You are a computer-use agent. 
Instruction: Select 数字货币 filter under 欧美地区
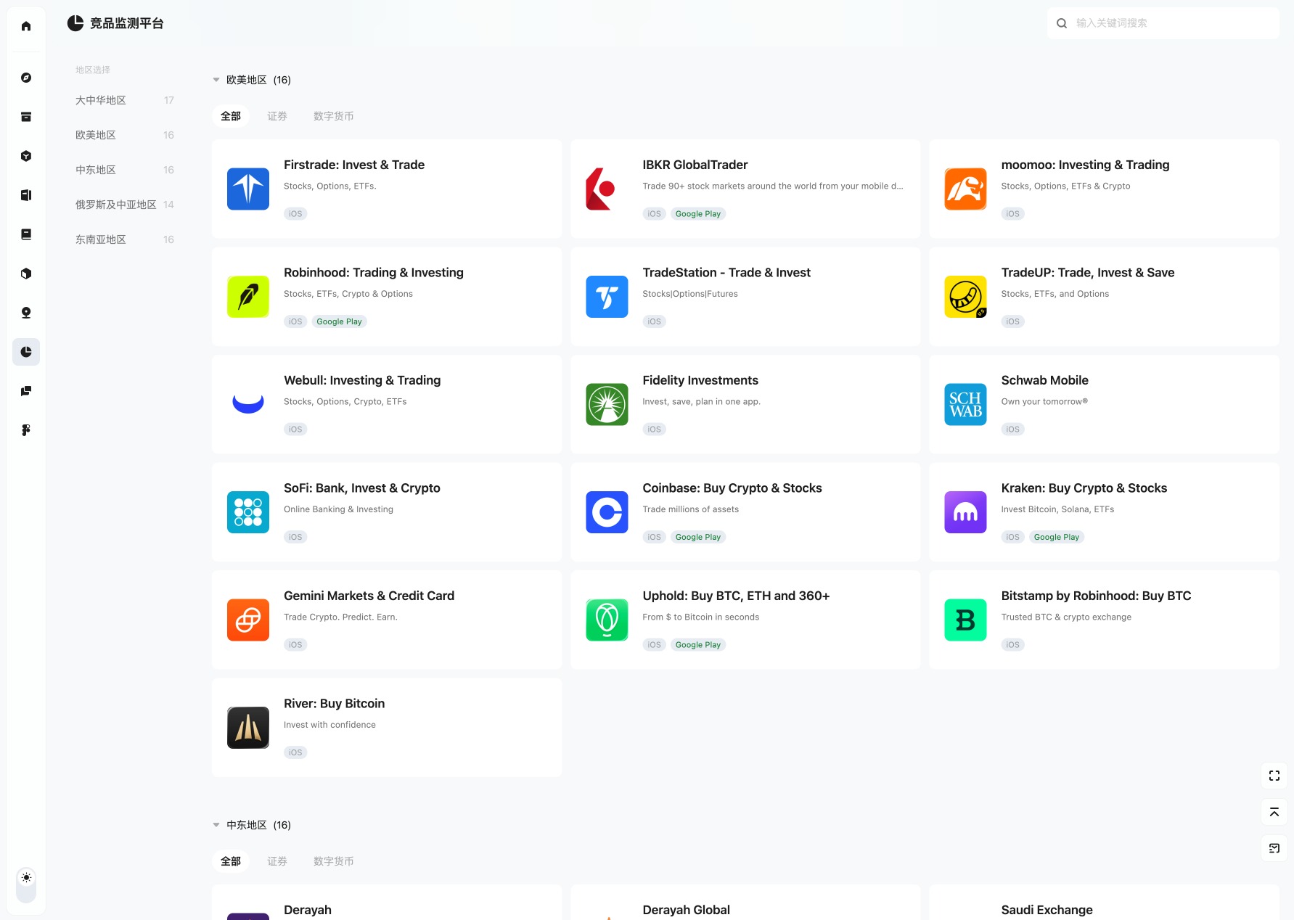(x=334, y=116)
